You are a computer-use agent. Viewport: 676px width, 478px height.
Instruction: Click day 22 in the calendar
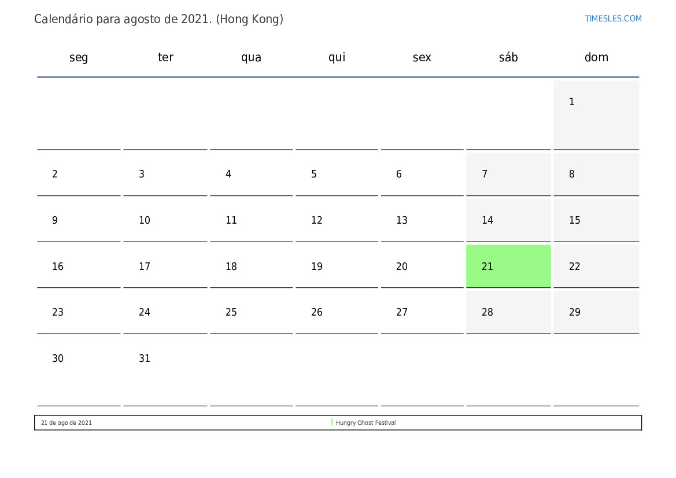coord(596,266)
